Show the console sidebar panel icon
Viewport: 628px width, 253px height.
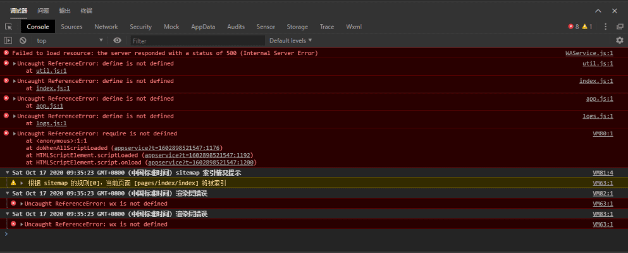pyautogui.click(x=8, y=40)
